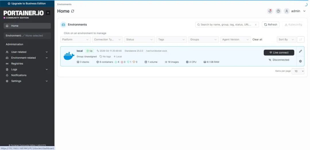Click the containers cube icon

click(x=98, y=62)
